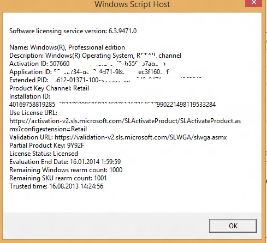The image size is (267, 243).
Task: Click the Activation ID line
Action: click(87, 64)
